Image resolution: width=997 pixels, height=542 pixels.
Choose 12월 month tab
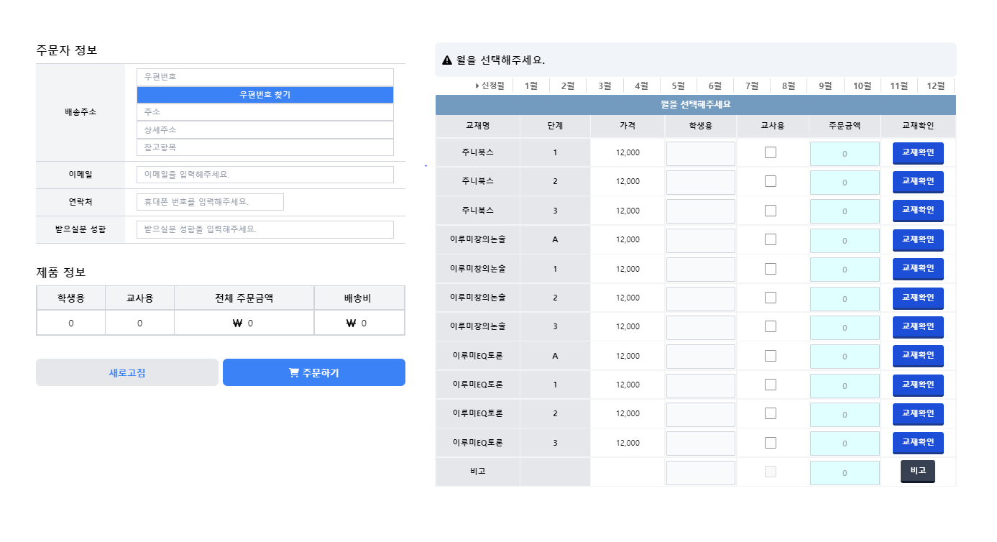tap(935, 86)
